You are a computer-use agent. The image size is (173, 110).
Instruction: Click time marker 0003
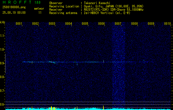coord(52,24)
